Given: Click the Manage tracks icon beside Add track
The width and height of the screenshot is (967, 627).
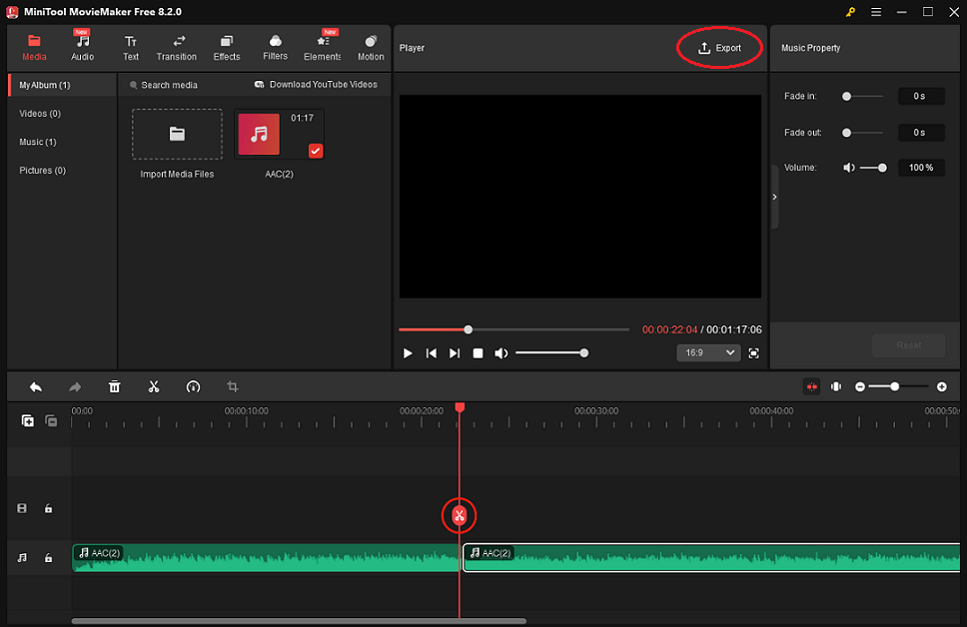Looking at the screenshot, I should coord(51,421).
